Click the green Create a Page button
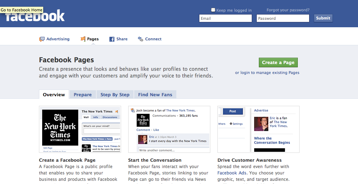 pos(278,63)
